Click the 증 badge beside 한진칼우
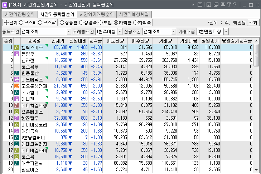The width and height of the screenshot is (261, 174). 16,118
